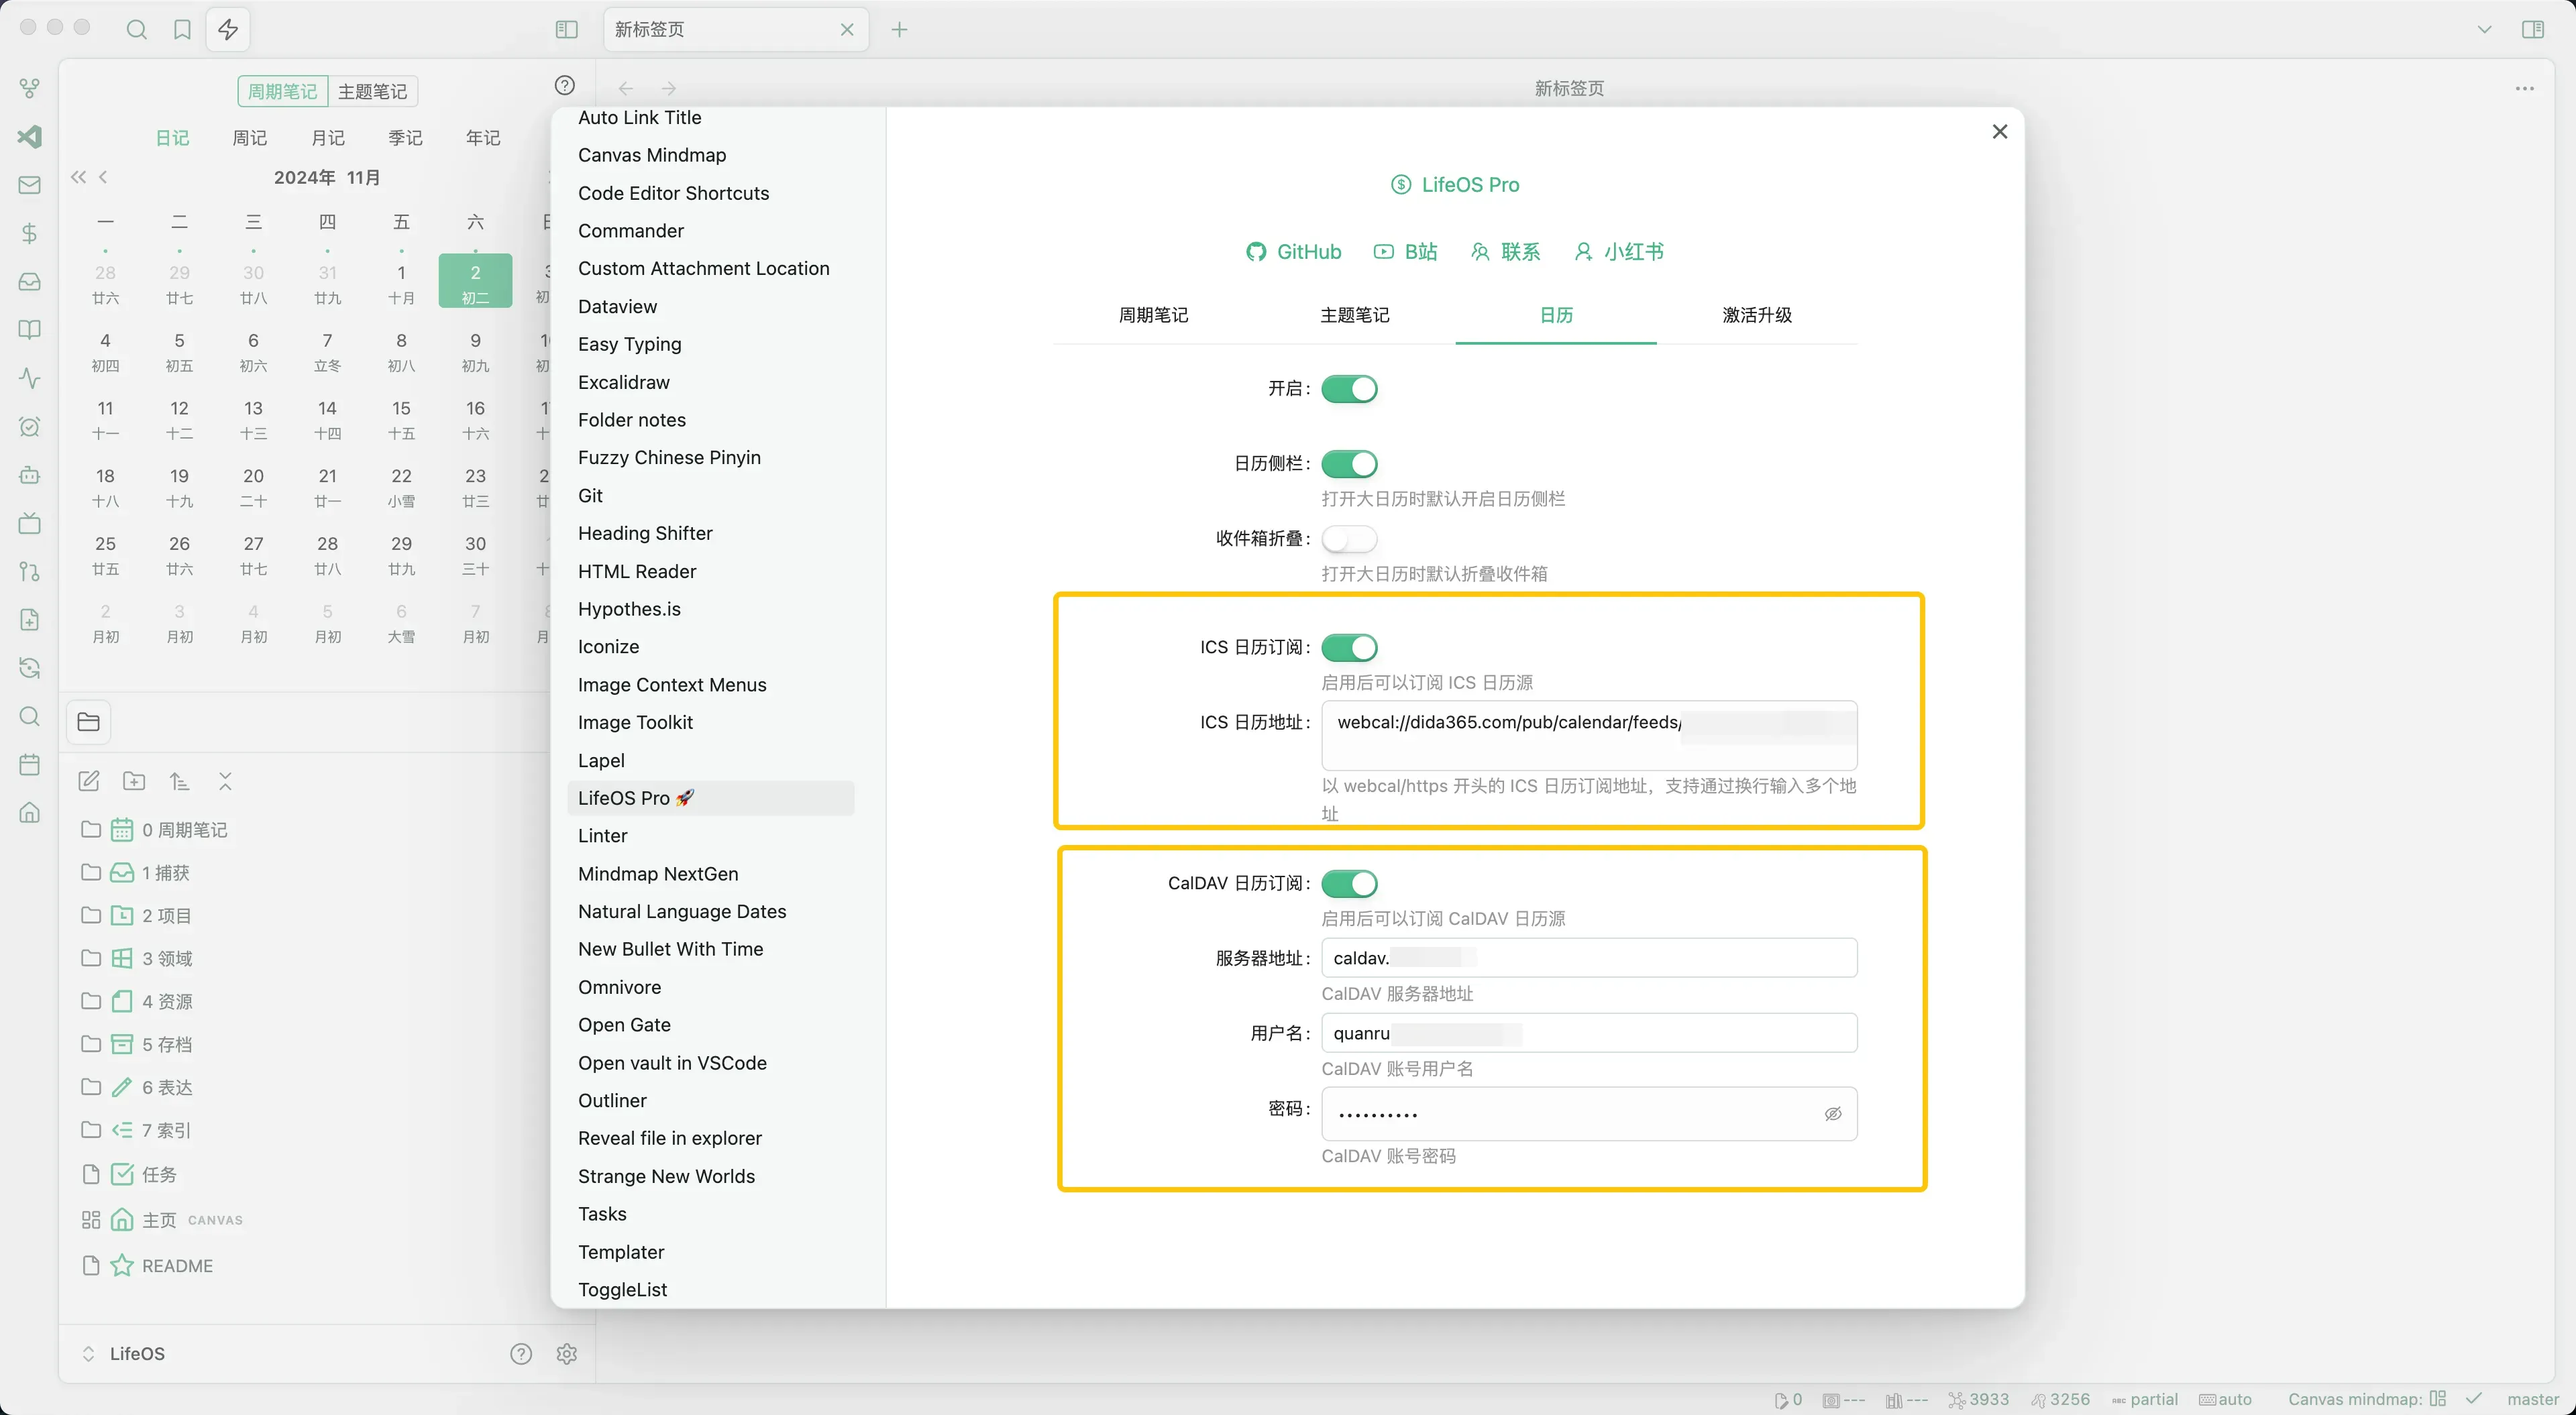Click the bookmark icon in top toolbar

point(182,29)
